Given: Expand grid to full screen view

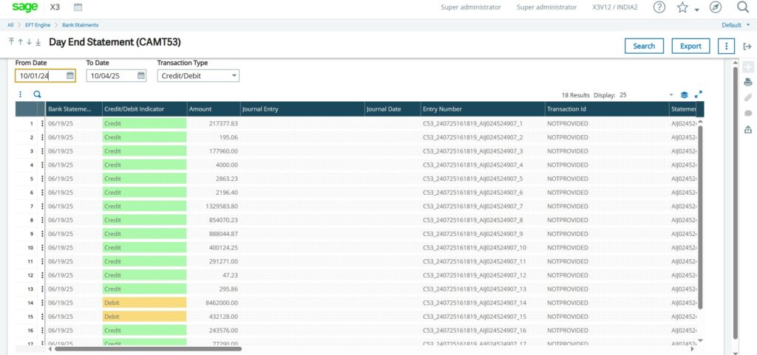Looking at the screenshot, I should [699, 94].
